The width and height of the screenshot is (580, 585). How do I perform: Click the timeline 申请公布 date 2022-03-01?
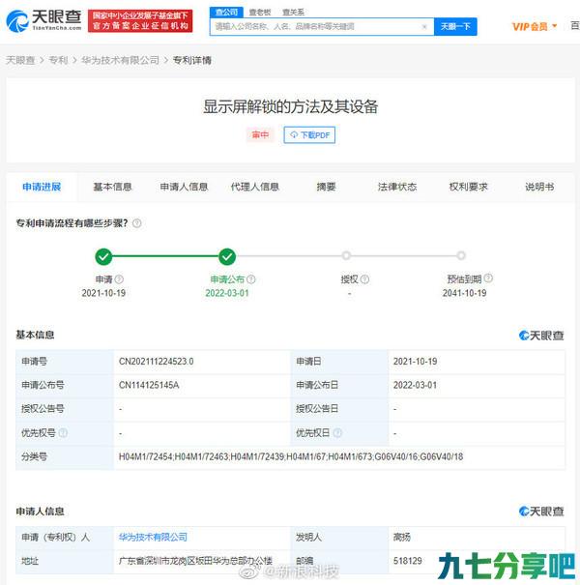(x=227, y=293)
